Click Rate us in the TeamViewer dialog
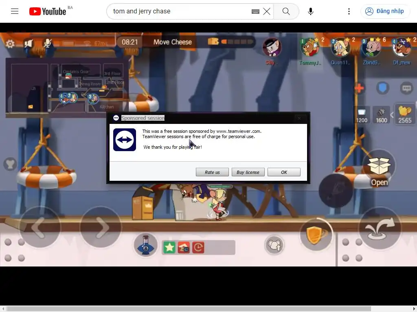The image size is (417, 312). [212, 172]
